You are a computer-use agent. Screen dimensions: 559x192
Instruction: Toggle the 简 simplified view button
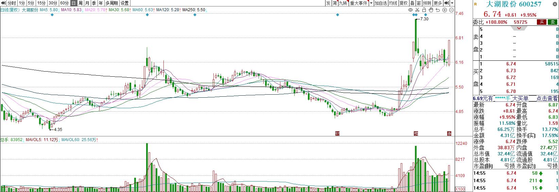pyautogui.click(x=335, y=3)
